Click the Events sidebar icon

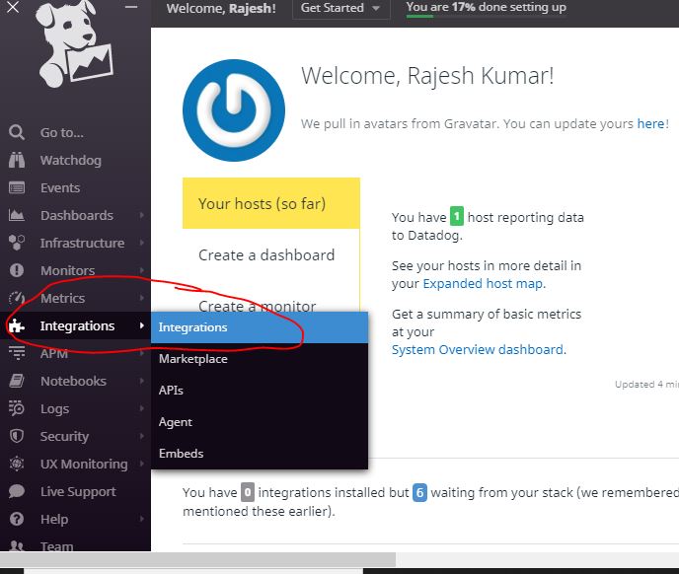click(x=17, y=187)
